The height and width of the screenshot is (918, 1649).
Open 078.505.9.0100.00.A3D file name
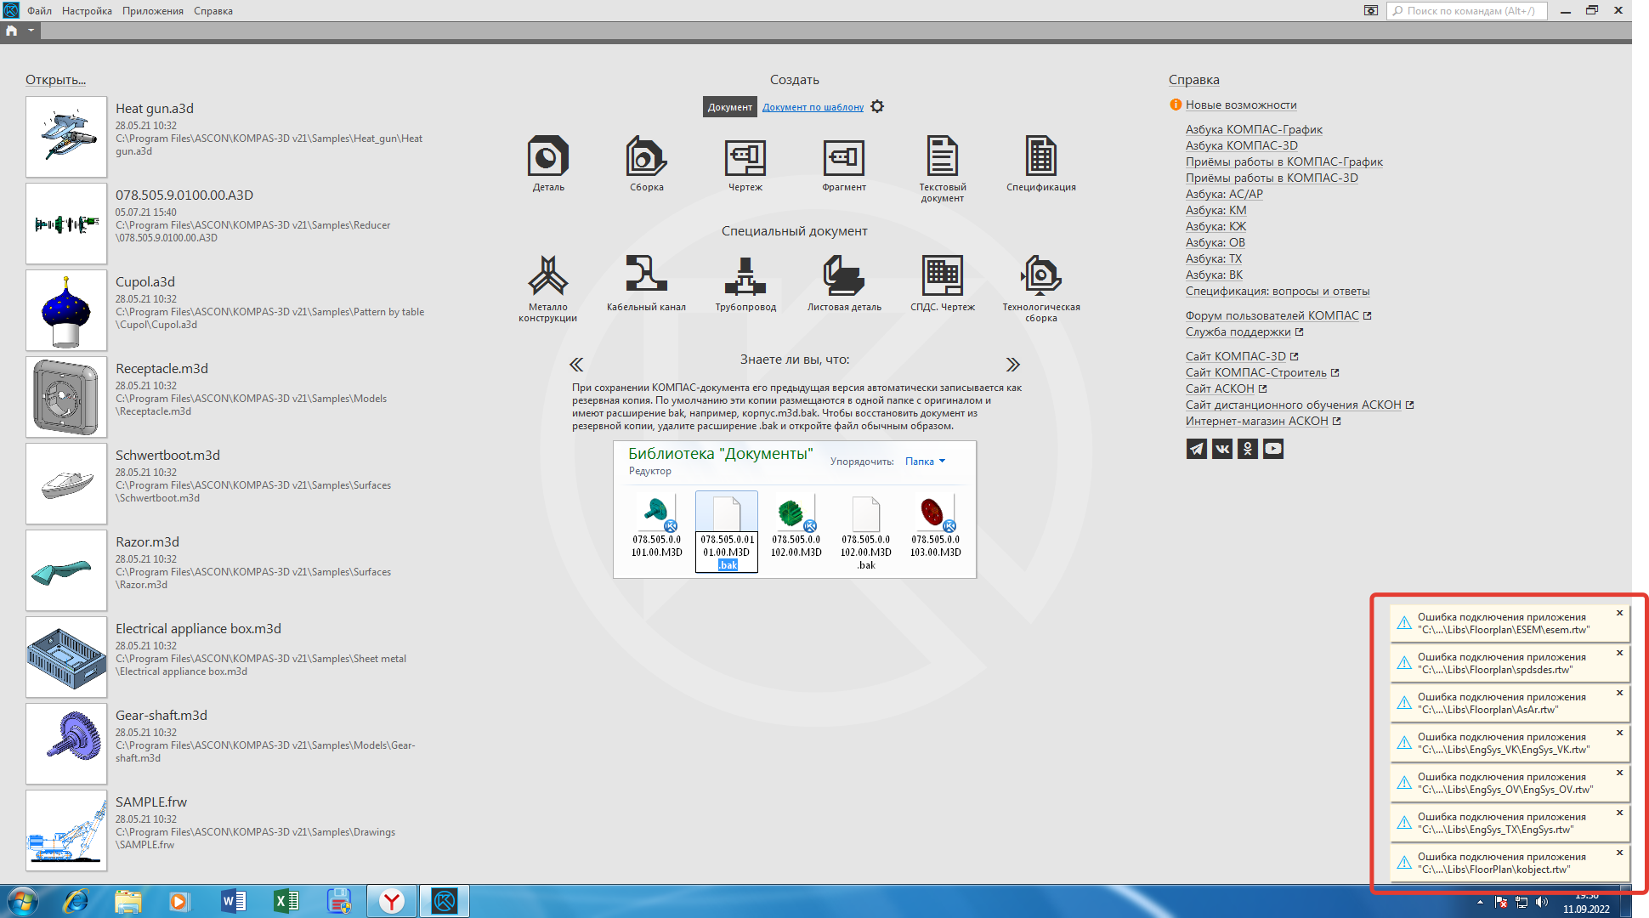184,195
